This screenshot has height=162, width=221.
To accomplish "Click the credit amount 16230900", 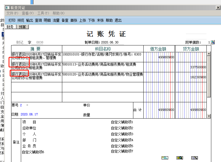I will [198, 77].
